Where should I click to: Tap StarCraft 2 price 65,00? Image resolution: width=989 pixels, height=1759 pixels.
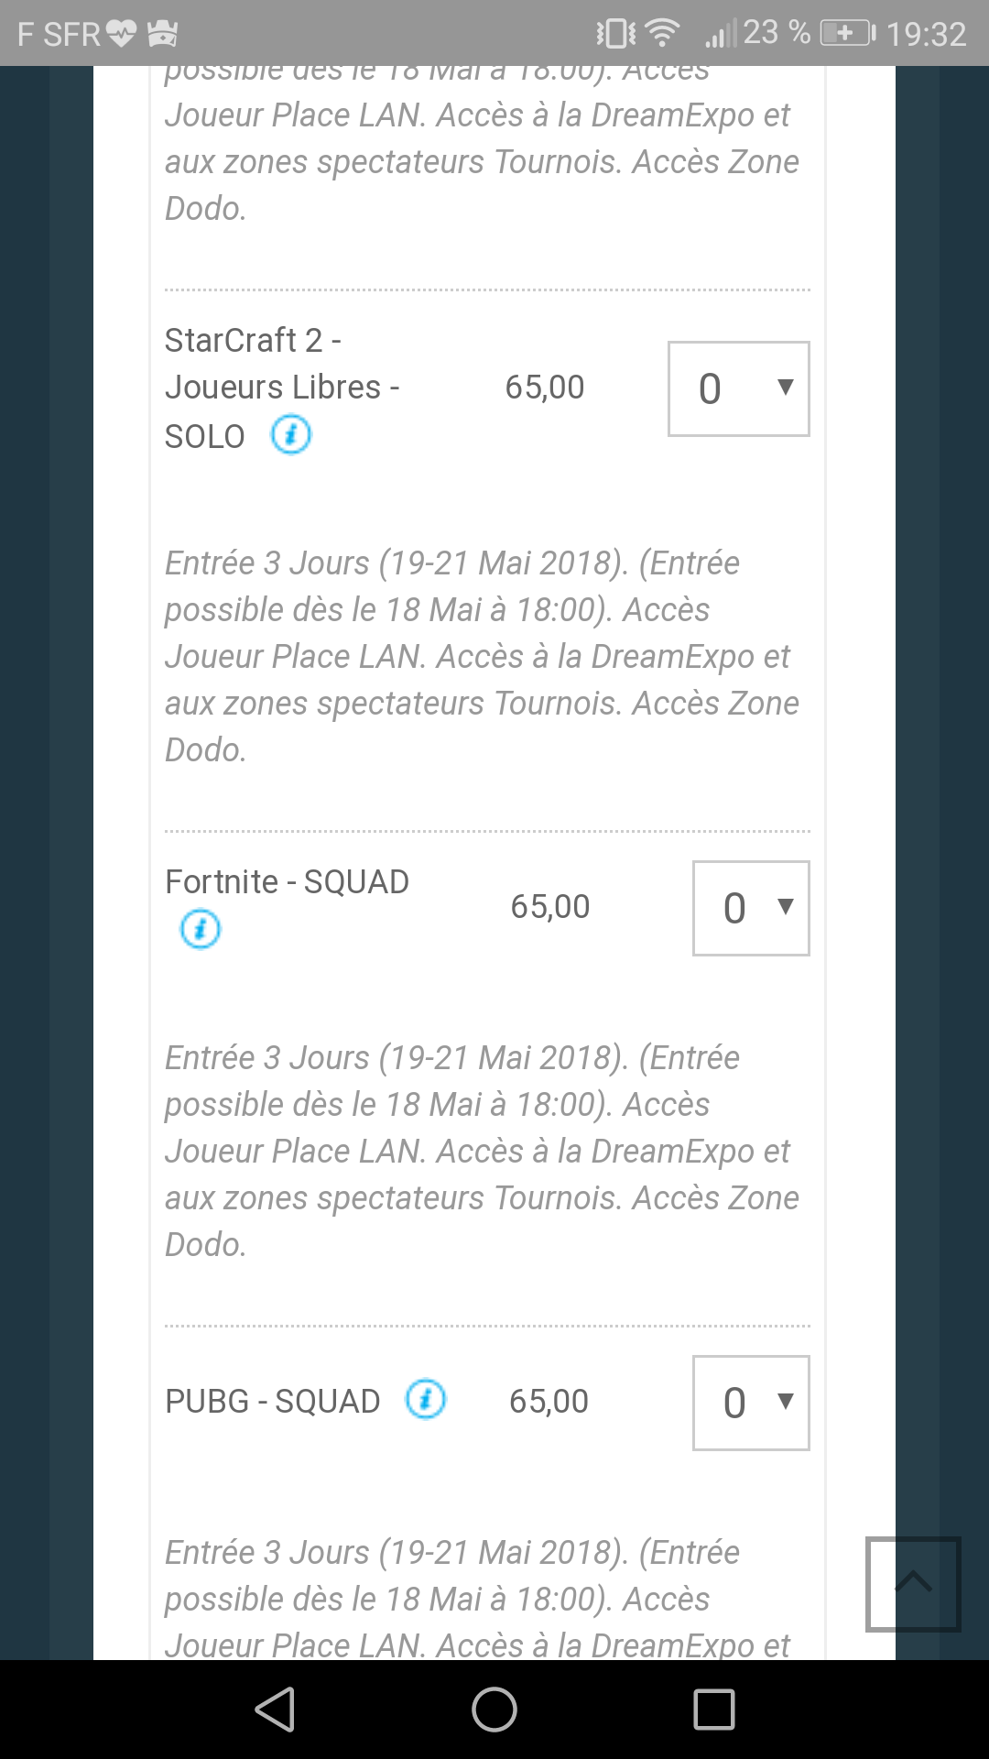tap(545, 388)
